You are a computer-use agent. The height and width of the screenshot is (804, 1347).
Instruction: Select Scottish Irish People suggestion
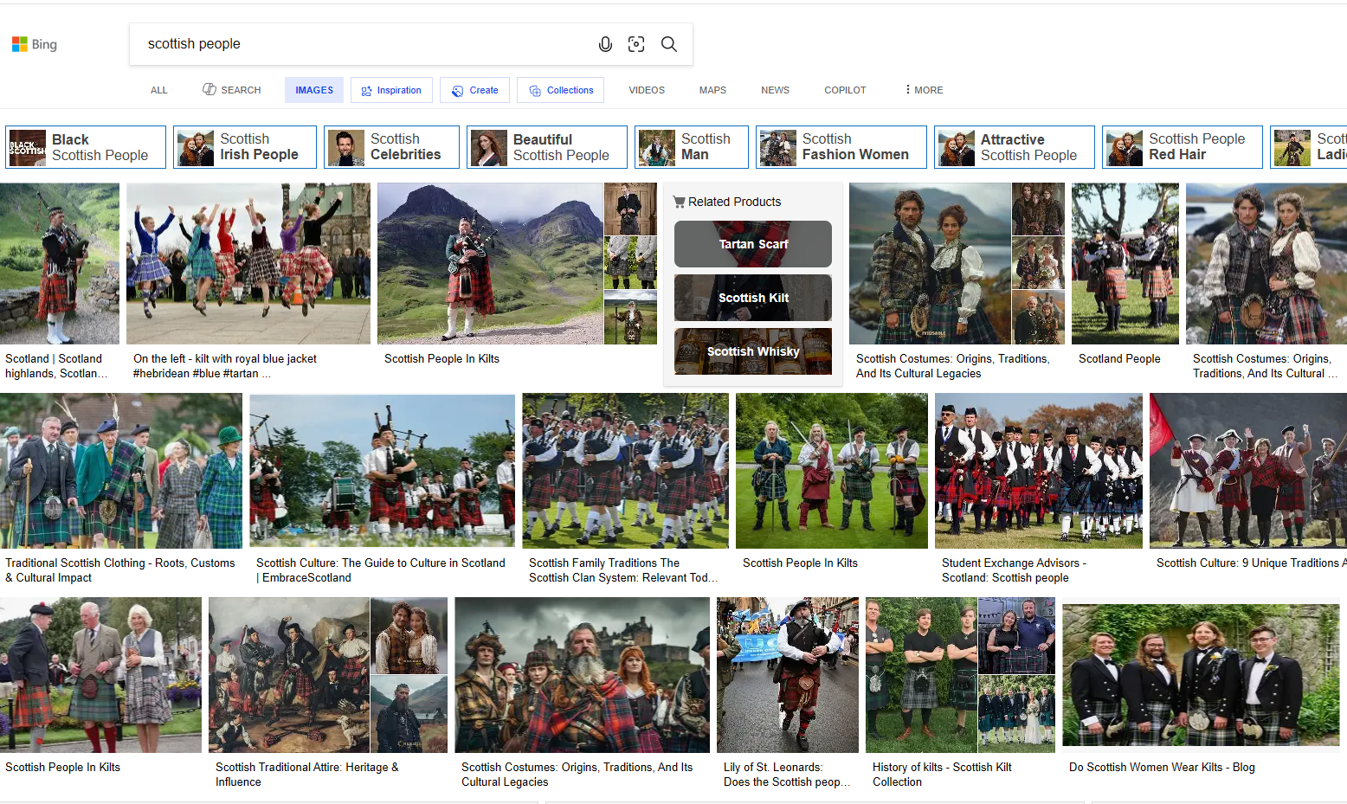point(245,147)
